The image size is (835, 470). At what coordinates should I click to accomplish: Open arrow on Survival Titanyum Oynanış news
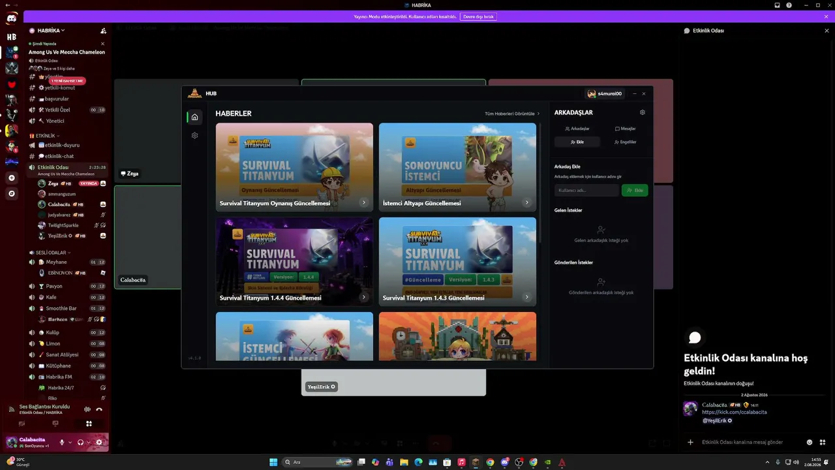point(364,203)
